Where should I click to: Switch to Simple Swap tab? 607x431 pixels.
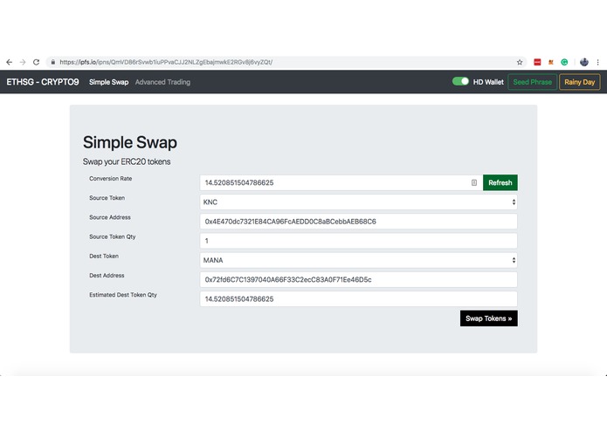pos(109,82)
